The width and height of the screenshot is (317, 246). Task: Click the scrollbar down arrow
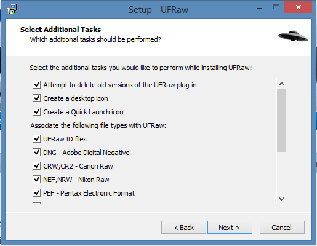click(x=281, y=199)
